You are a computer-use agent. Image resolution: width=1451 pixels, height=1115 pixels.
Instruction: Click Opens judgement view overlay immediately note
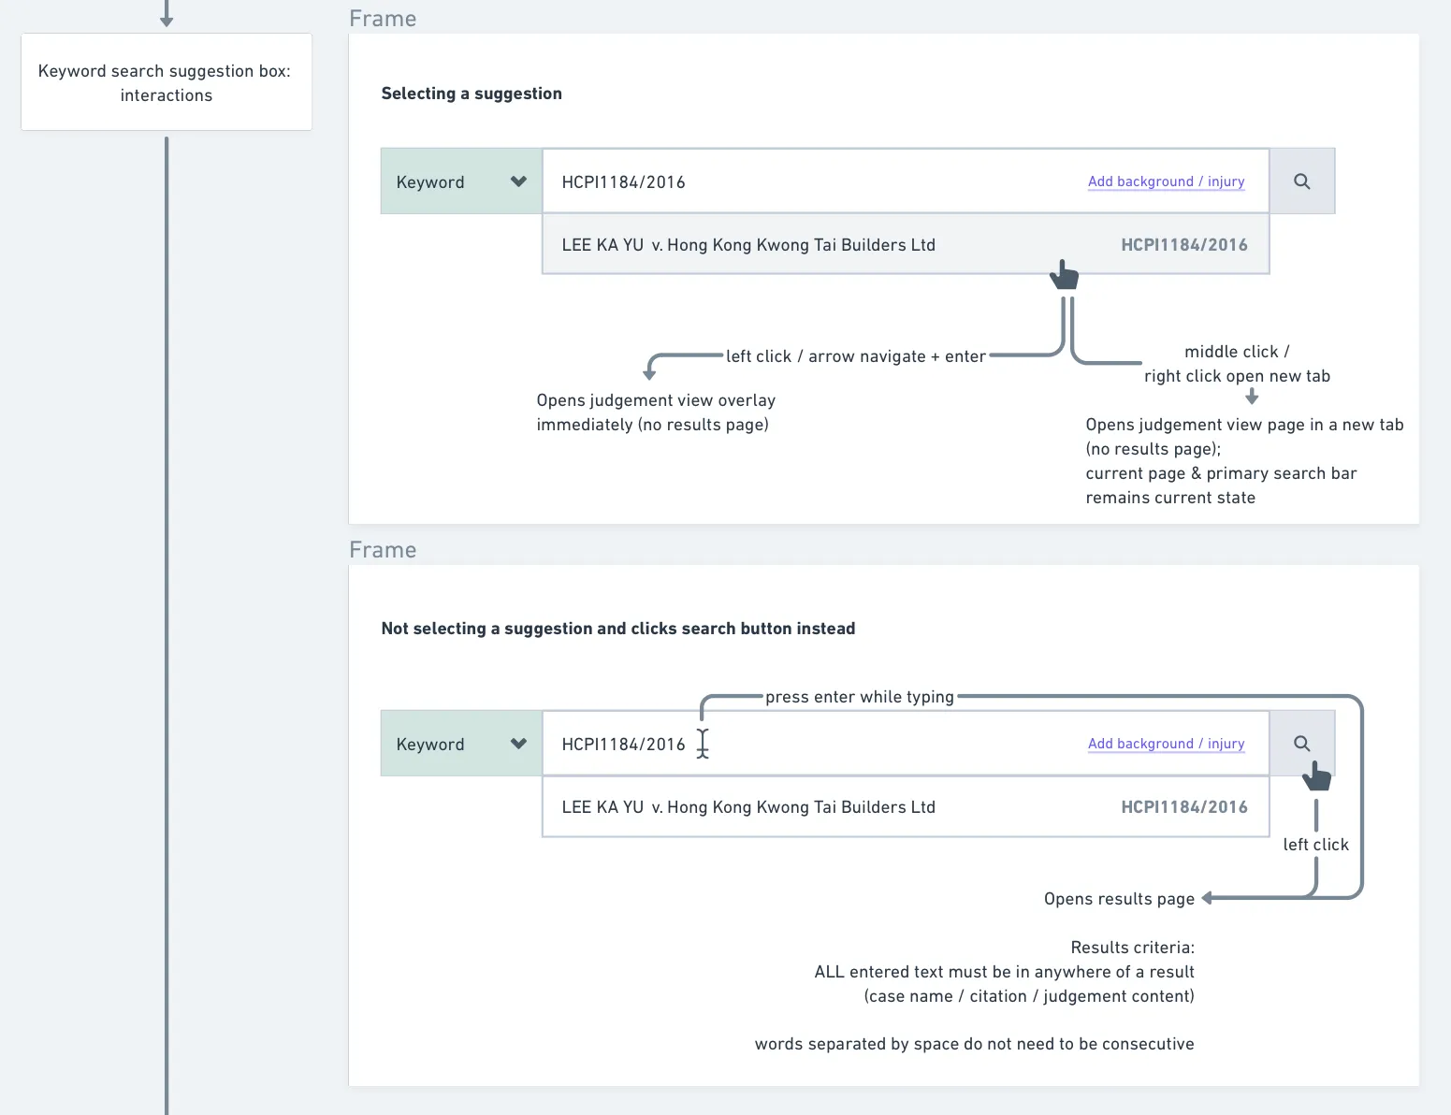pyautogui.click(x=656, y=413)
